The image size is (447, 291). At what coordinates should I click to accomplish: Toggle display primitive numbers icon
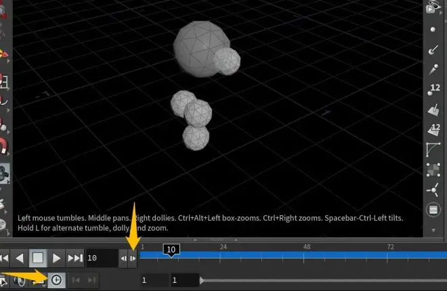[433, 129]
